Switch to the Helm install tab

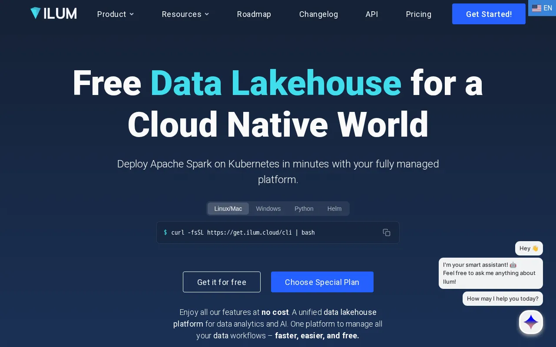coord(334,209)
